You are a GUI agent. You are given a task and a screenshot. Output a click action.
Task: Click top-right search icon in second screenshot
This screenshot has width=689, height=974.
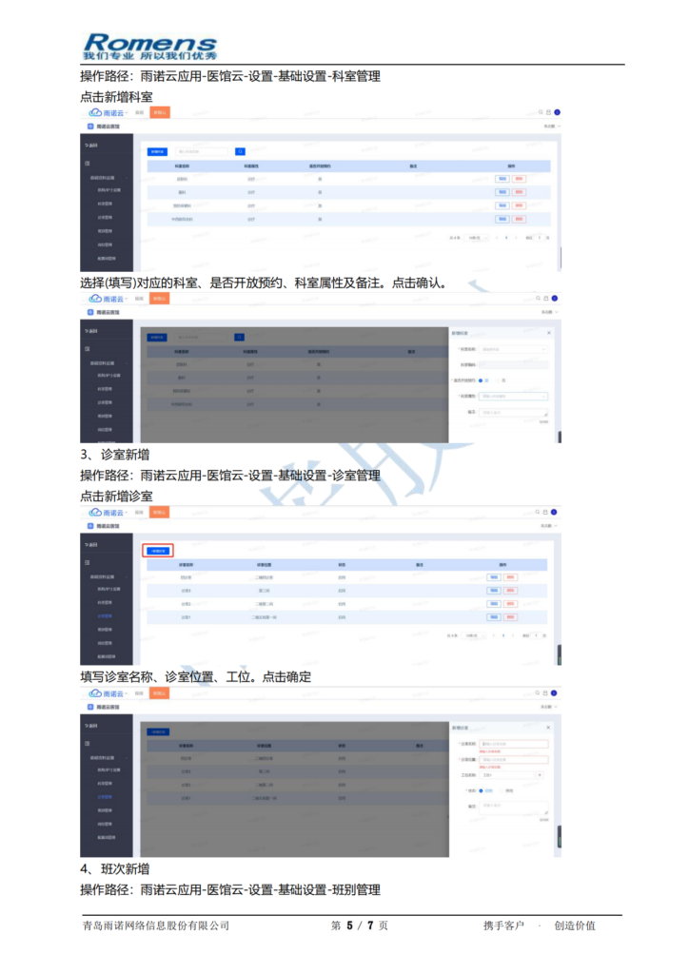point(538,298)
